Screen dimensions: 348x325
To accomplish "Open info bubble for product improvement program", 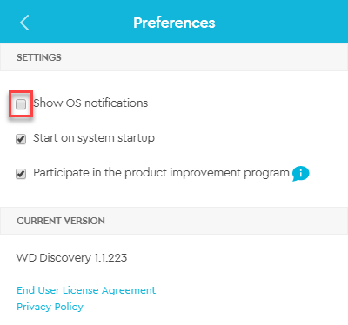I will coord(300,174).
